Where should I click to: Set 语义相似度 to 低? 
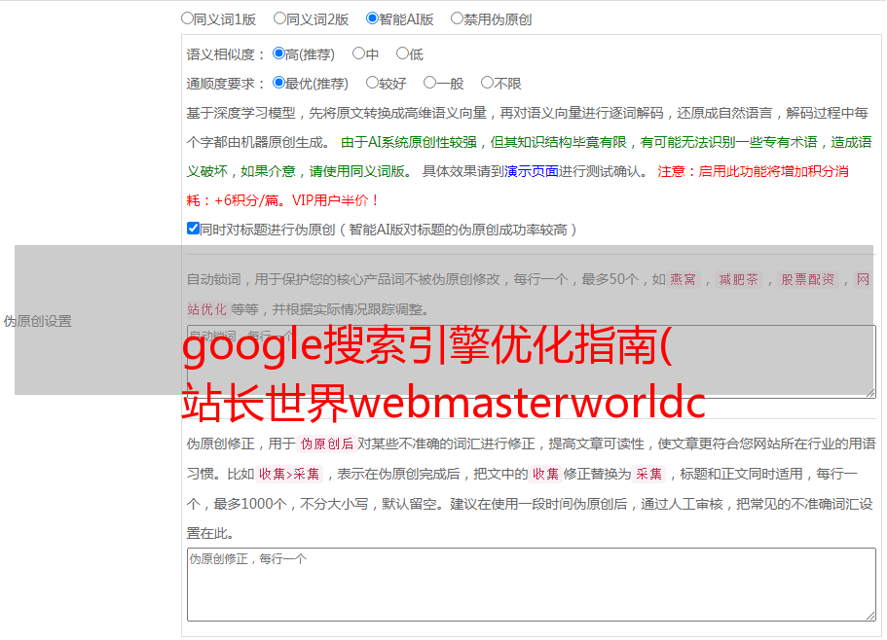pos(402,53)
